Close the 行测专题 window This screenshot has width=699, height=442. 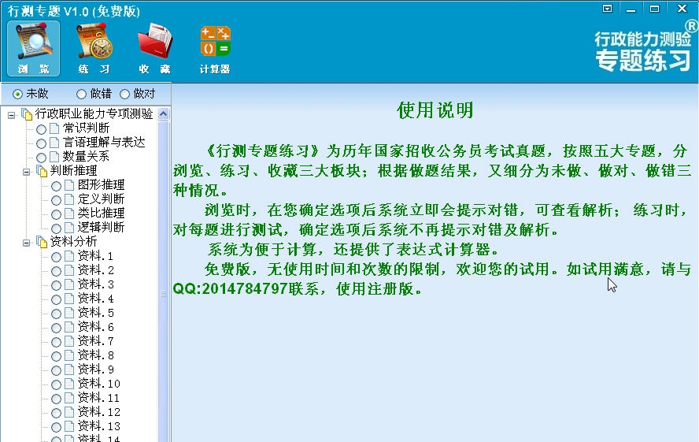[682, 8]
